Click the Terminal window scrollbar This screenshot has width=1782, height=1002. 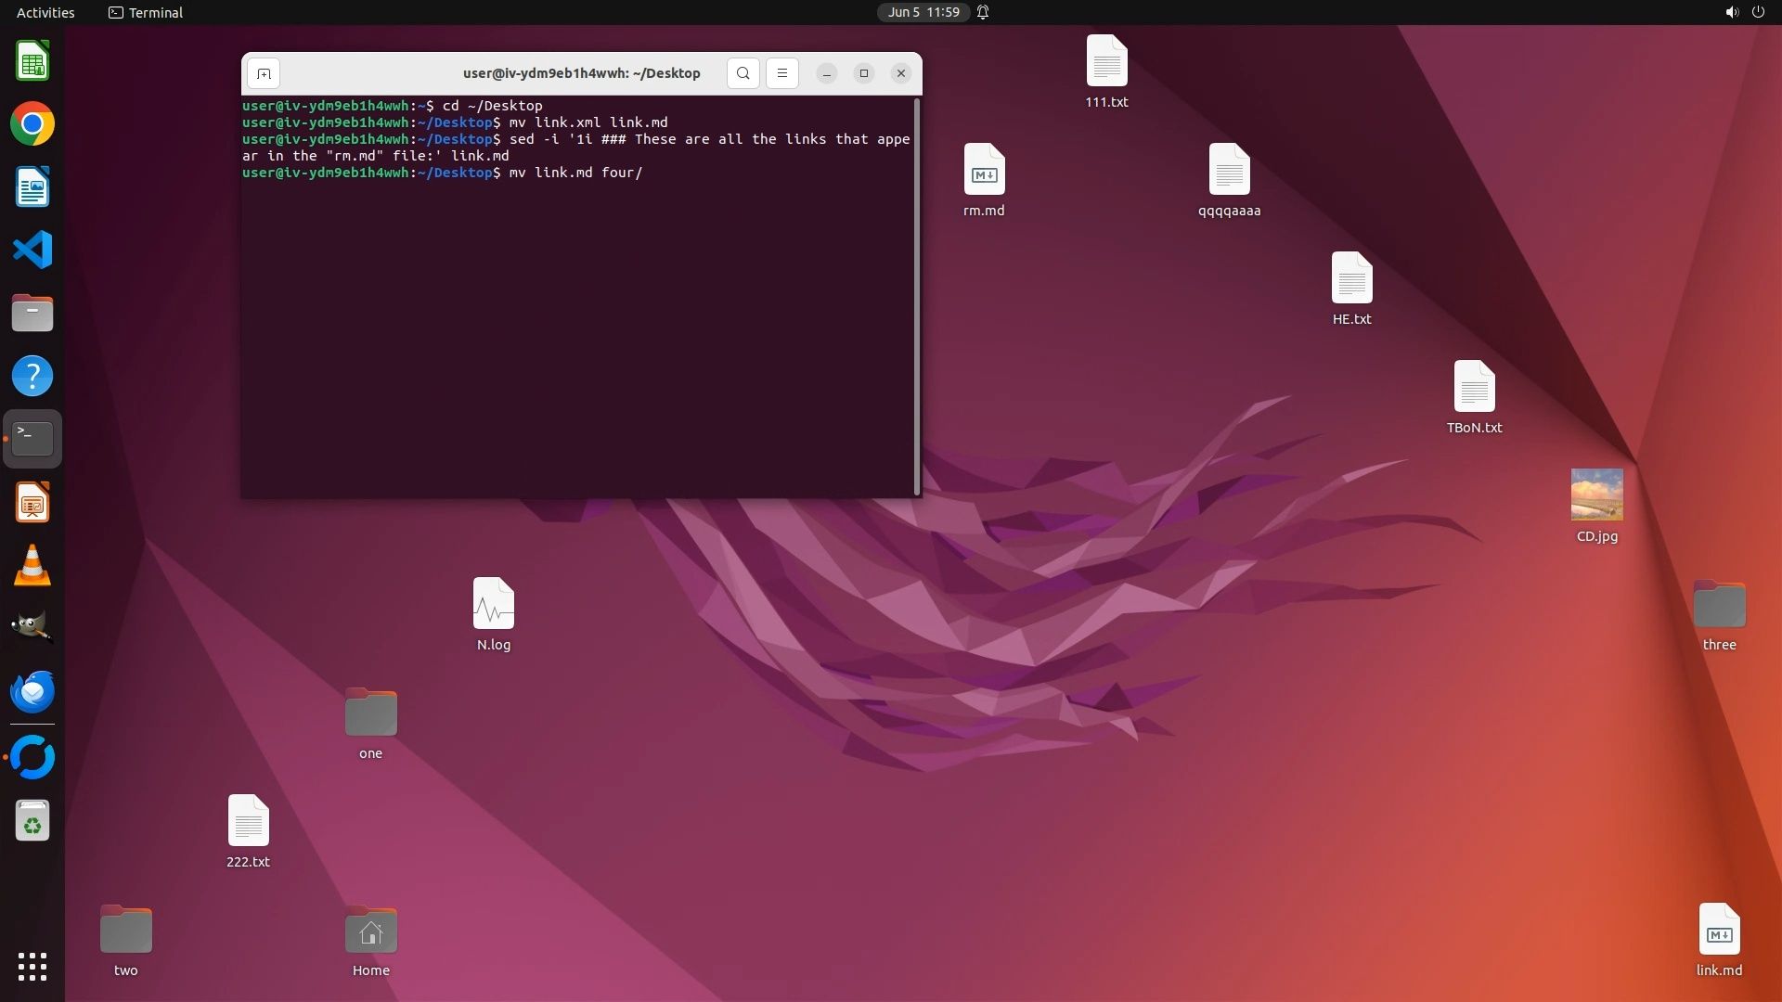pos(917,297)
